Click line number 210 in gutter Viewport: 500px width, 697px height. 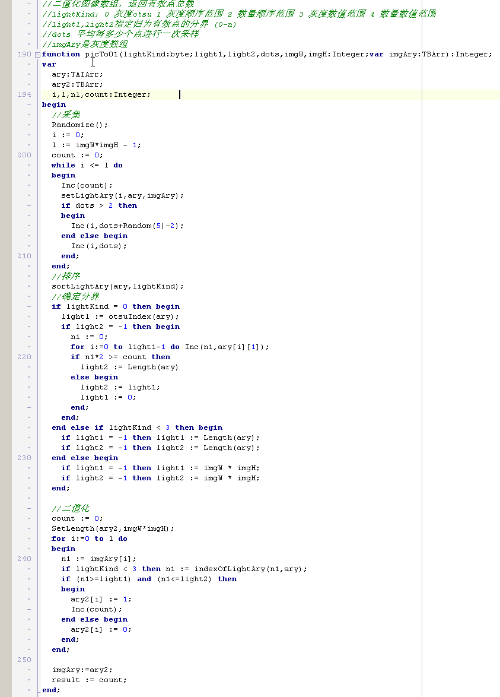(24, 256)
